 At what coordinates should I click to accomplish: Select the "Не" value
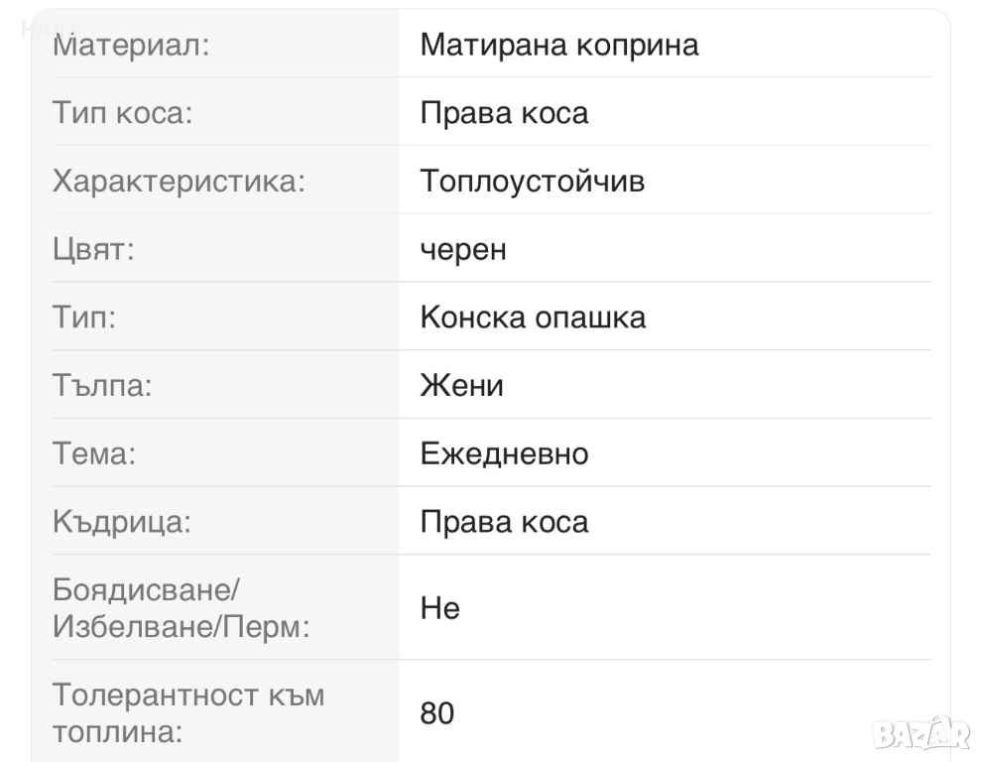coord(439,608)
